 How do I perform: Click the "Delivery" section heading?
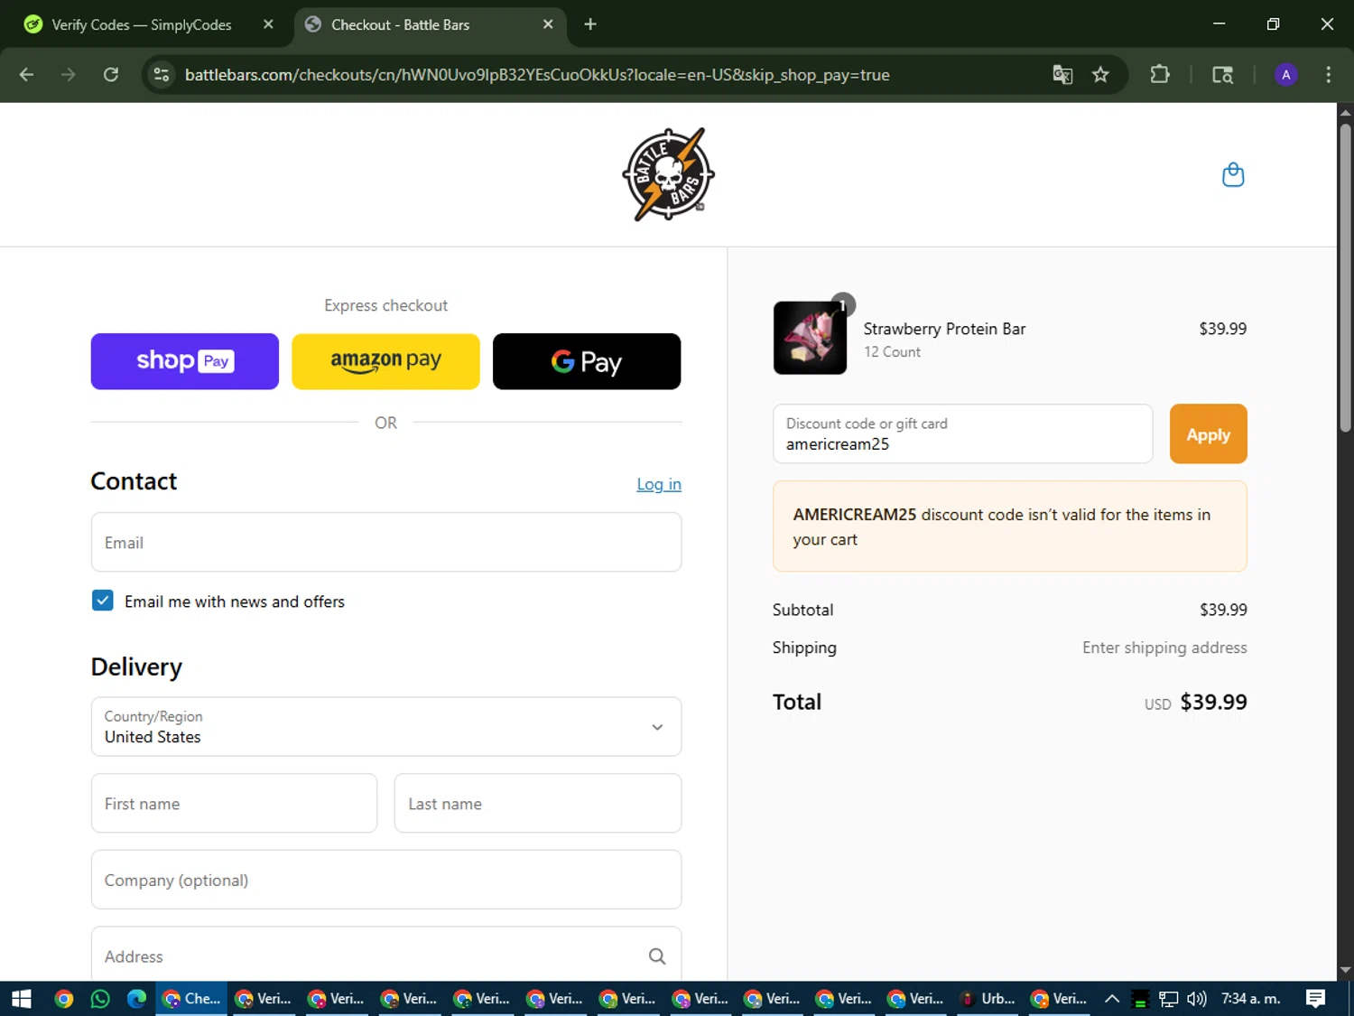coord(136,666)
